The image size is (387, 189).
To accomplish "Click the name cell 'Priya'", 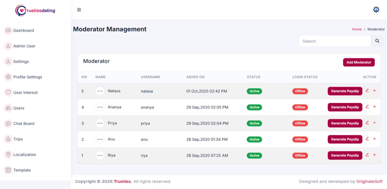I will coord(112,123).
